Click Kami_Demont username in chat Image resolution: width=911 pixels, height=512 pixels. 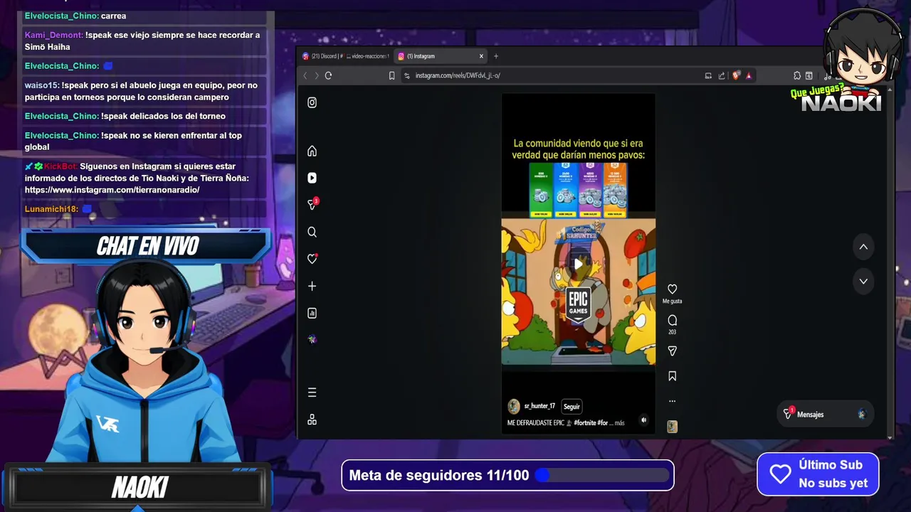tap(54, 35)
